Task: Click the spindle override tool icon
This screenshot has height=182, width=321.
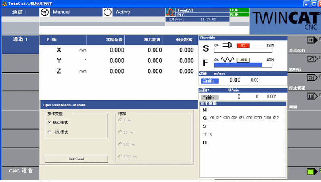Action: (227, 45)
